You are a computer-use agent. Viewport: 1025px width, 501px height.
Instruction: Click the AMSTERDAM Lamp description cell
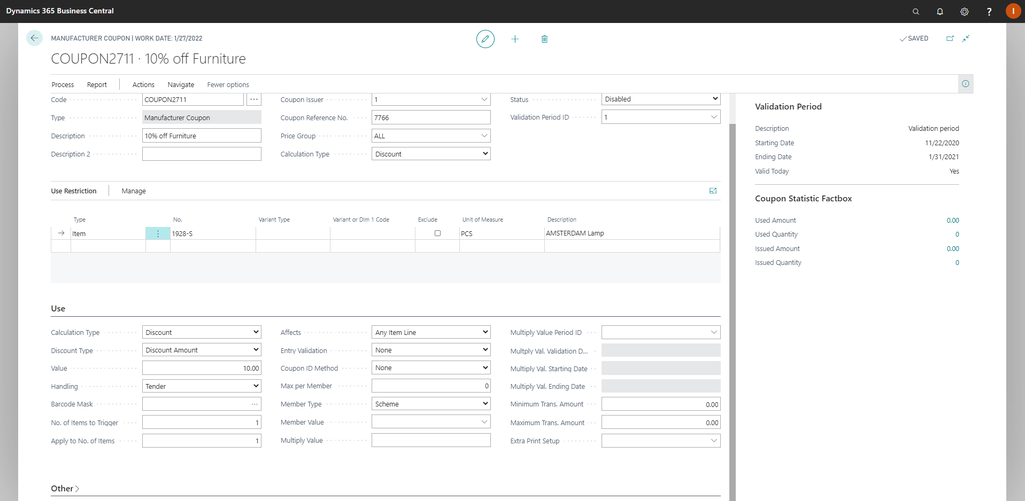pyautogui.click(x=632, y=233)
